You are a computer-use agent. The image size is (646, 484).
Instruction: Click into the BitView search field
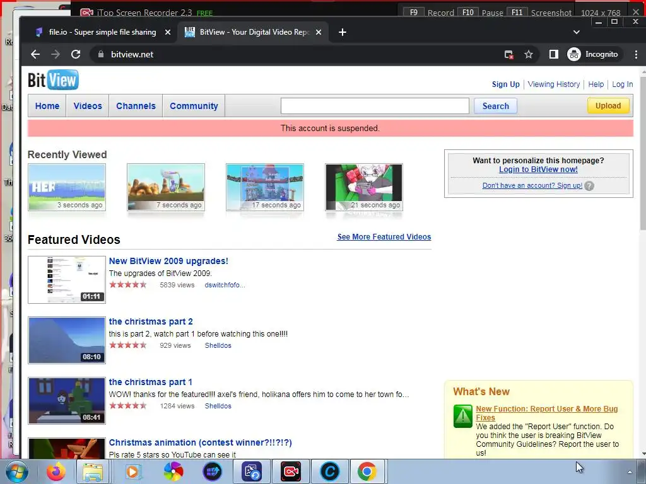[x=375, y=106]
